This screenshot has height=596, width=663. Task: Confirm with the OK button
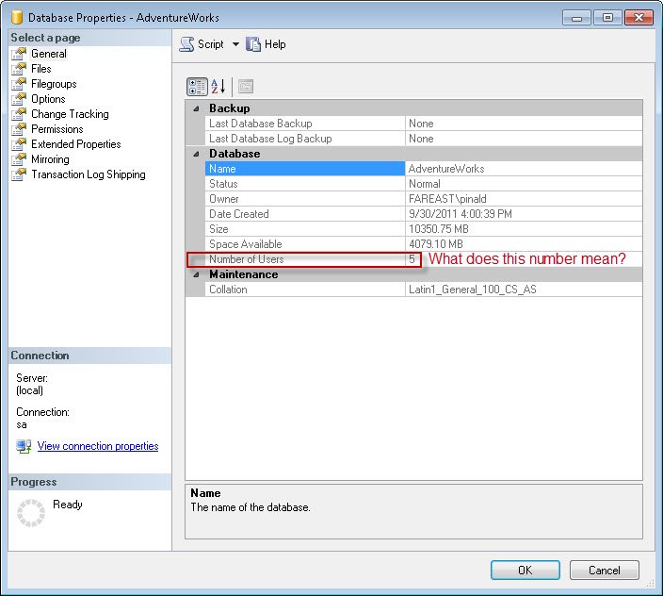(526, 571)
